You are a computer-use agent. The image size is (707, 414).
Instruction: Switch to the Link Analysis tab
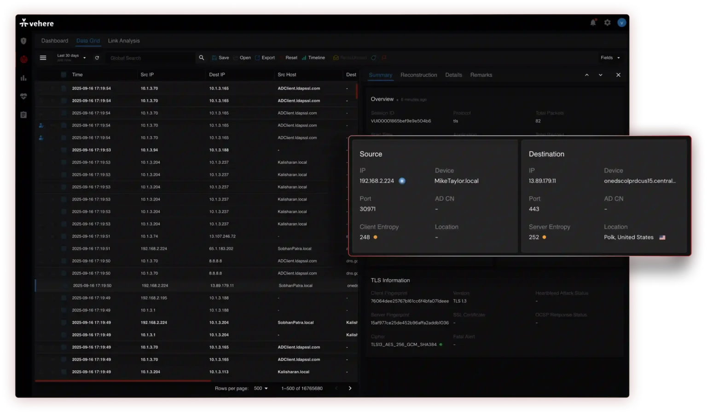click(123, 41)
